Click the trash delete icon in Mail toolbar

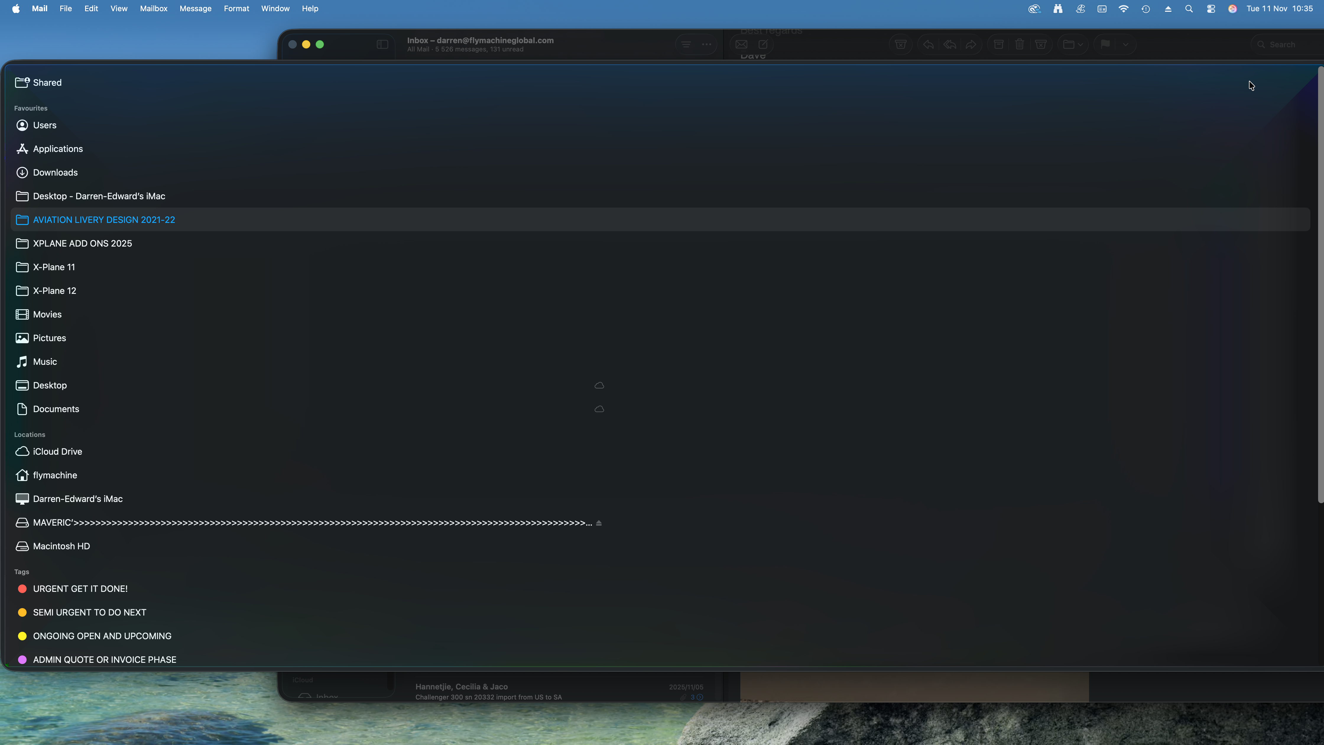(x=1020, y=45)
